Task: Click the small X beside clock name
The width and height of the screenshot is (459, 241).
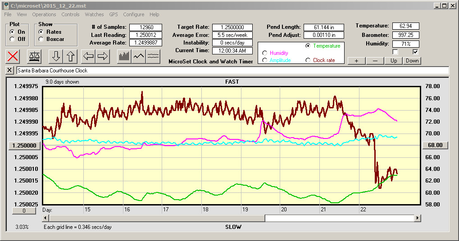Action: (9, 70)
